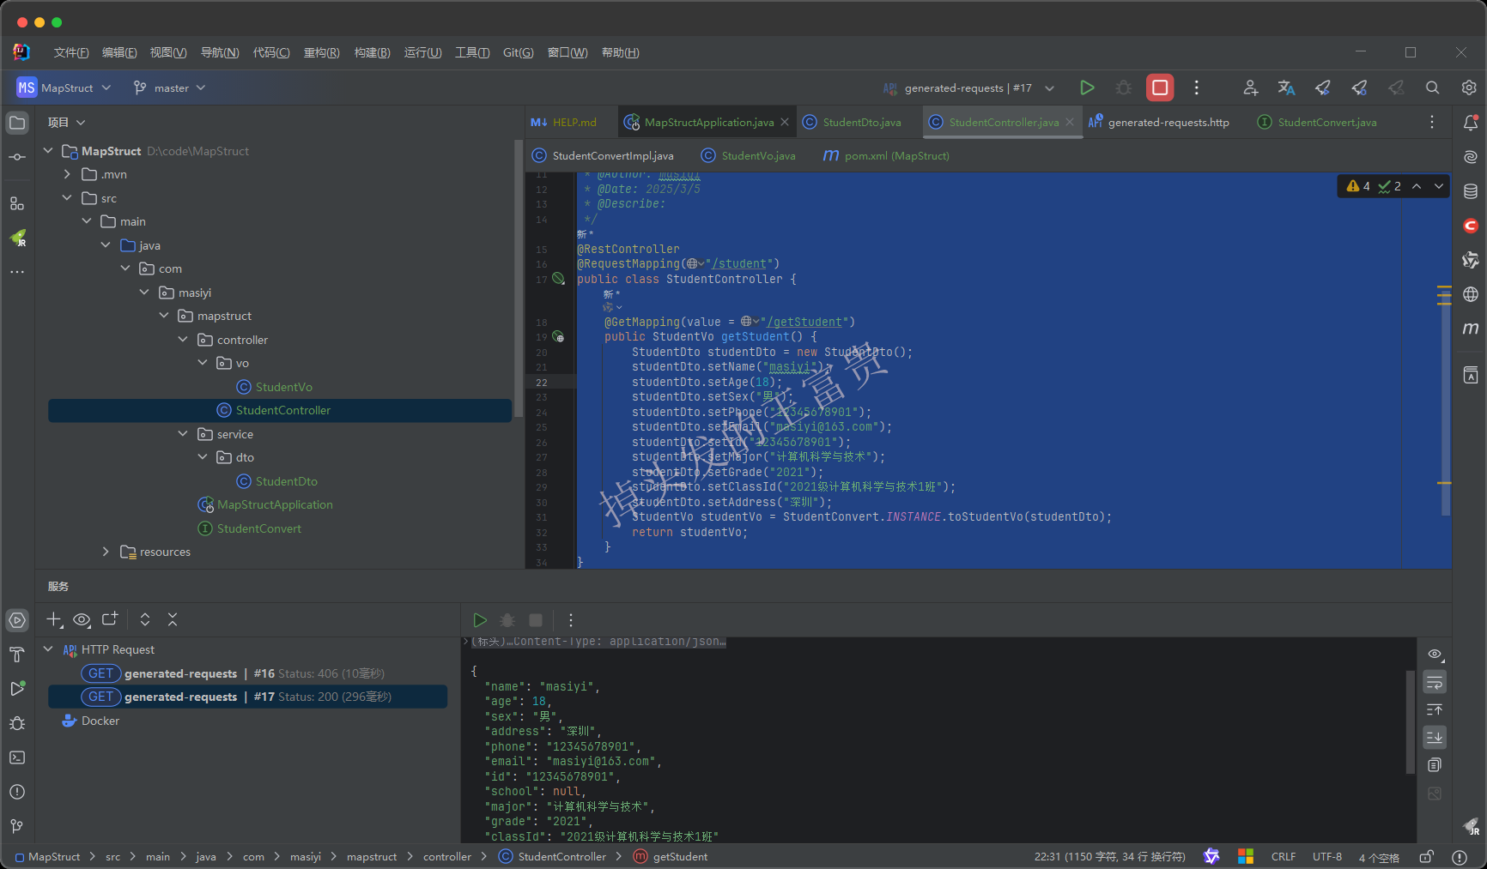The image size is (1487, 869).
Task: Open the Project tool window icon
Action: pos(17,123)
